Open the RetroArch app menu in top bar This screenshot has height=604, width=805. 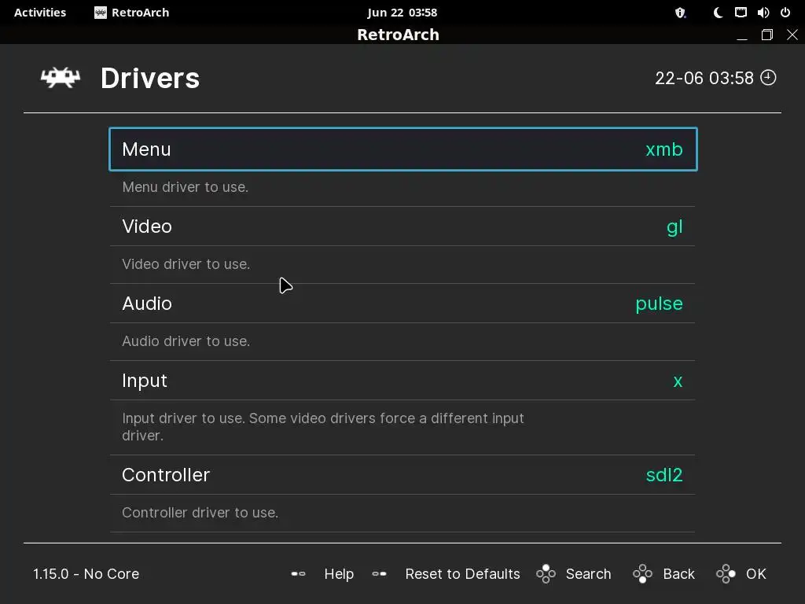tap(132, 13)
